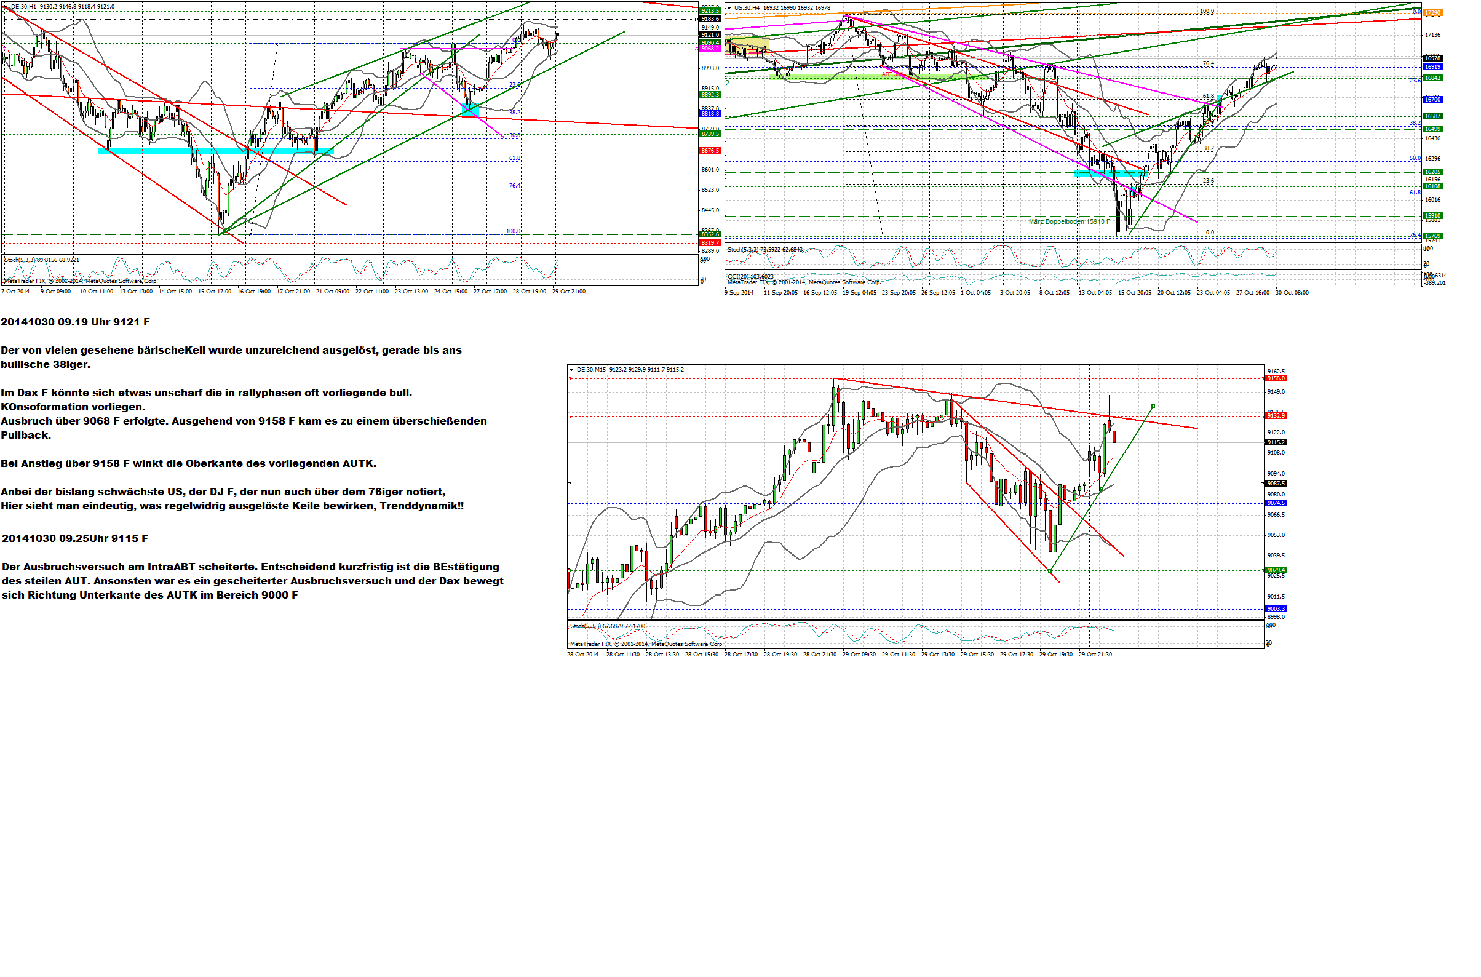Select the März Doppelboden 15910 F annotation
The image size is (1481, 977).
[1069, 222]
